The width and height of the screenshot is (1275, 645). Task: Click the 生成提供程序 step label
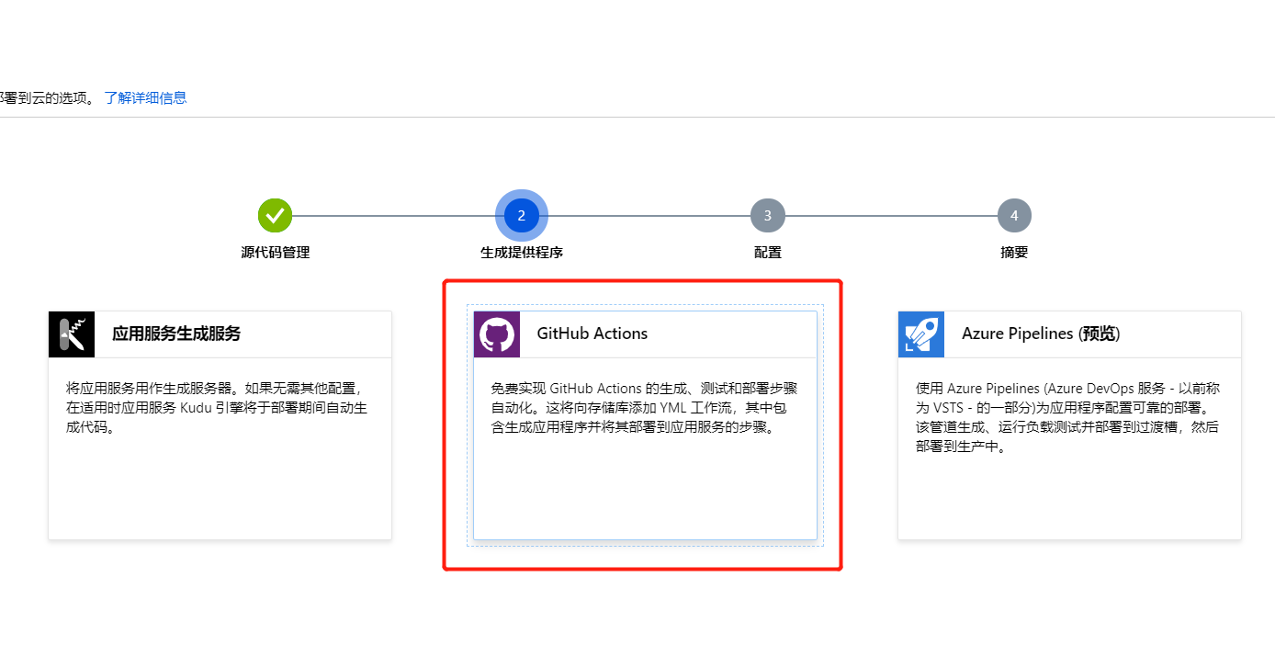pyautogui.click(x=522, y=253)
